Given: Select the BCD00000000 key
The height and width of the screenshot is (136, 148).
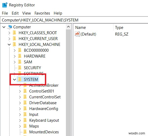Looking at the screenshot, I should [x=36, y=50].
